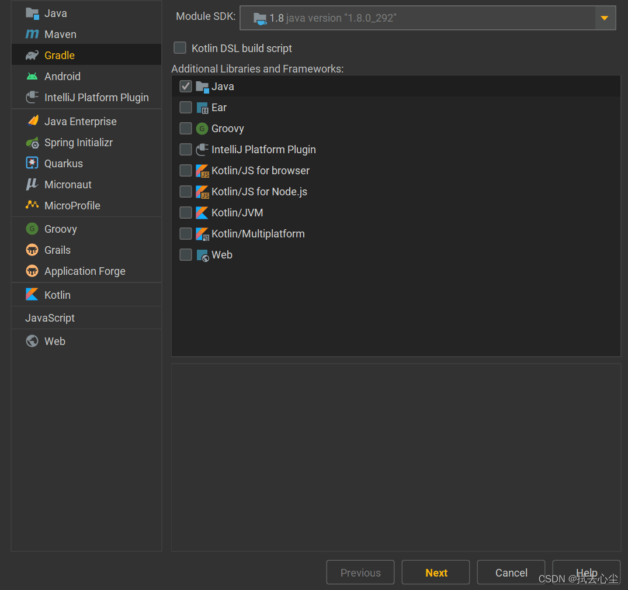The width and height of the screenshot is (628, 590).
Task: Check the Kotlin/JS for browser checkbox
Action: pos(186,170)
